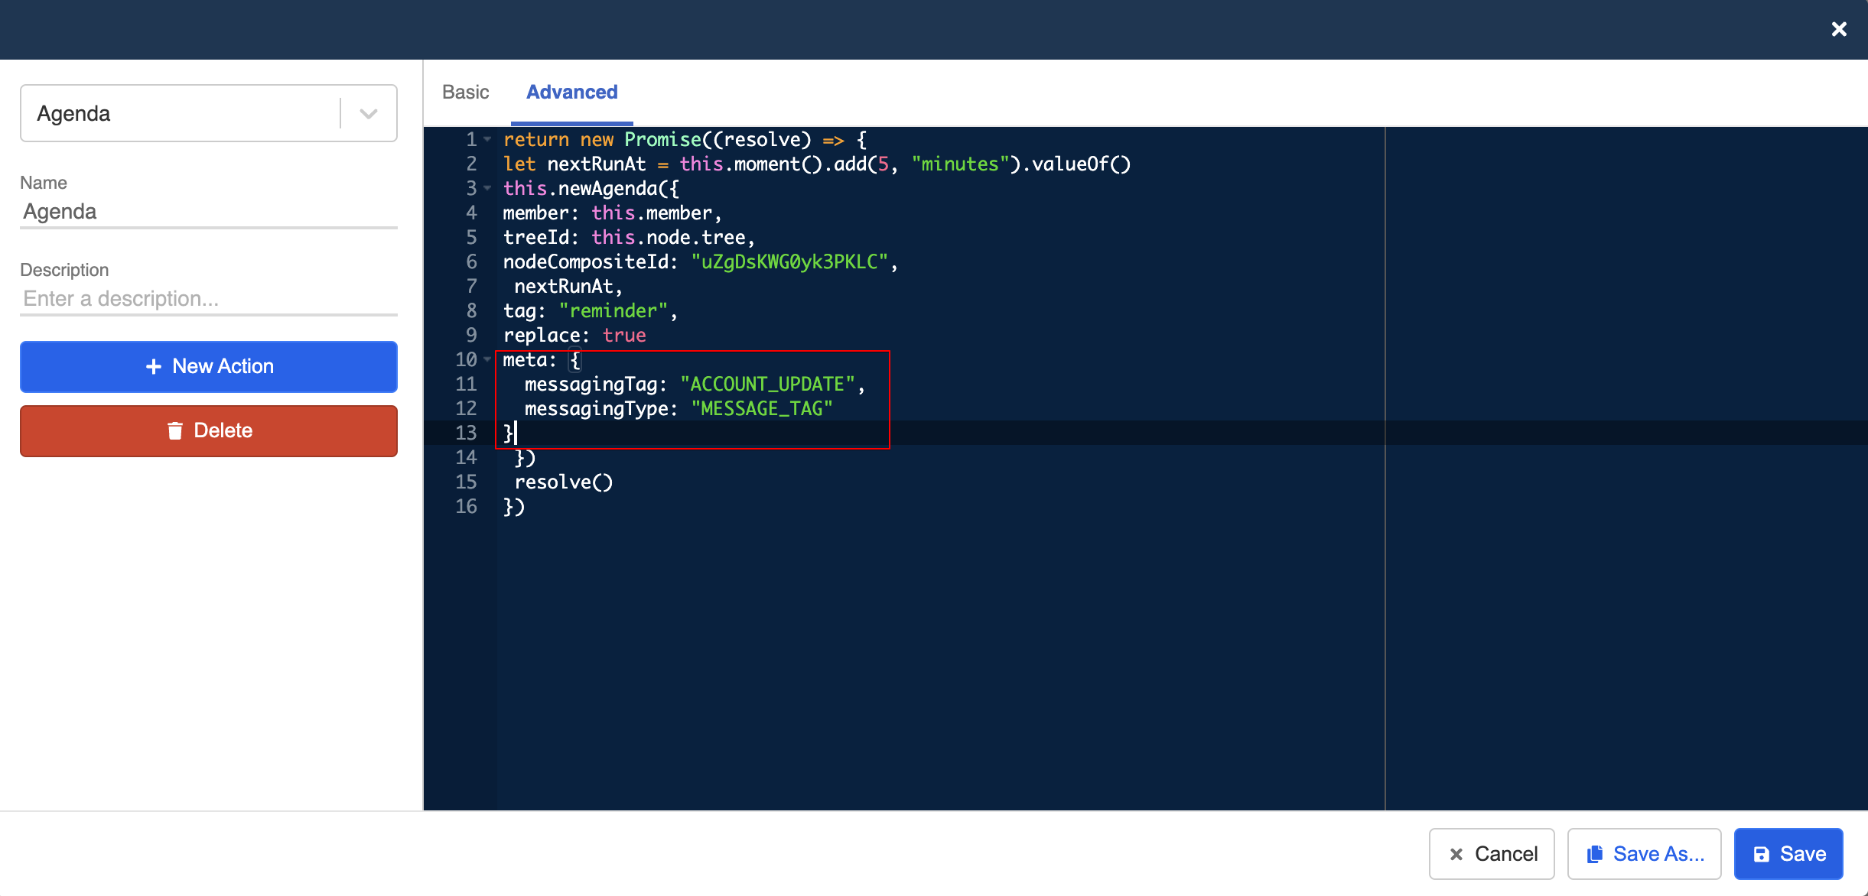The width and height of the screenshot is (1868, 896).
Task: Close the action editor with the X
Action: 1839,29
